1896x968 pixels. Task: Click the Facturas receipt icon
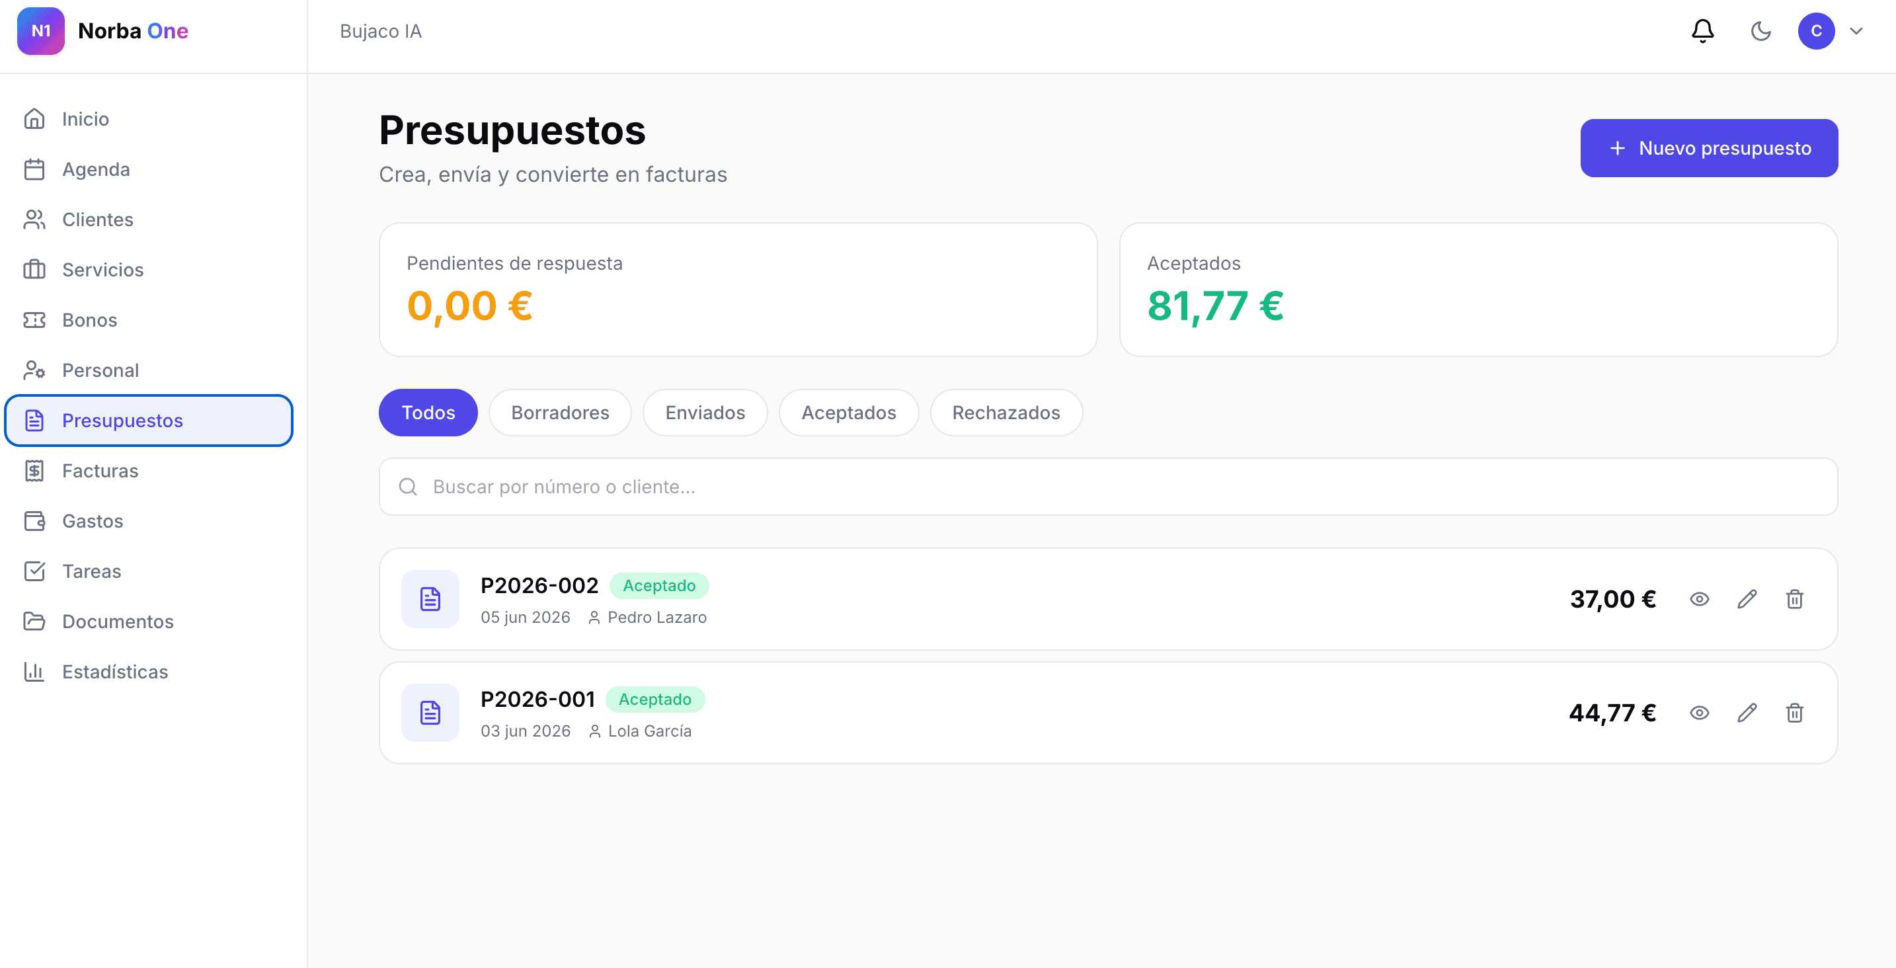[34, 470]
